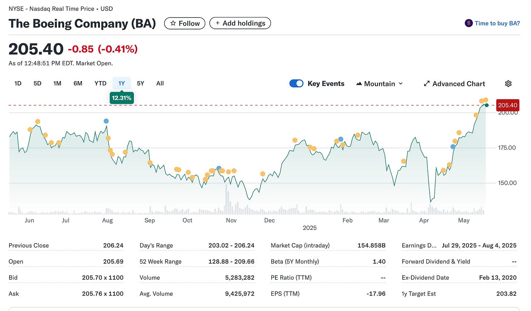
Task: Click the -0.85 (-0.41%) price change
Action: coord(103,49)
